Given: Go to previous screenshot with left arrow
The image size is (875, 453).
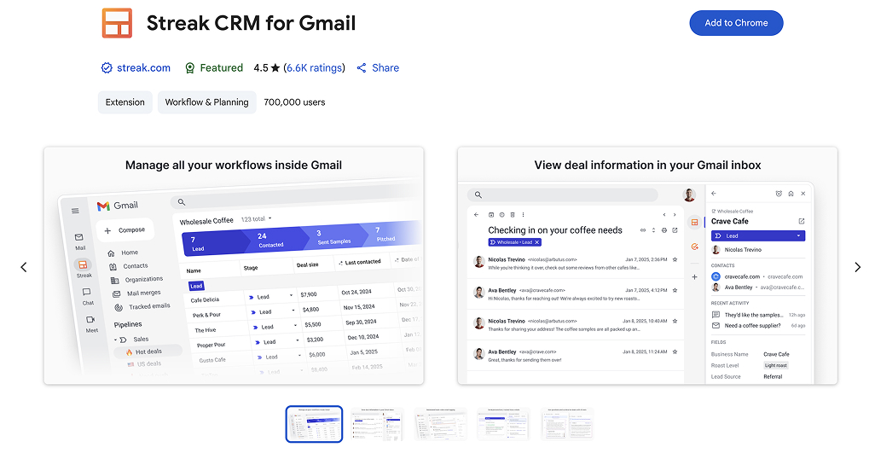Looking at the screenshot, I should point(23,267).
